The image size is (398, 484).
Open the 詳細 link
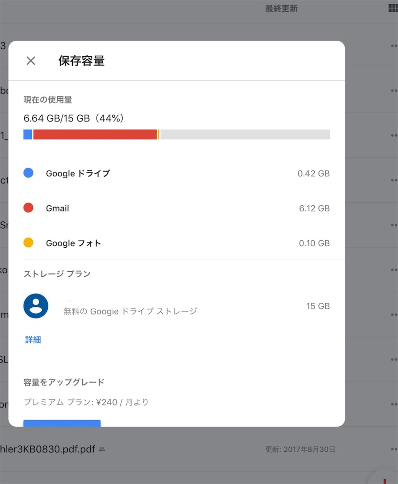click(x=33, y=340)
